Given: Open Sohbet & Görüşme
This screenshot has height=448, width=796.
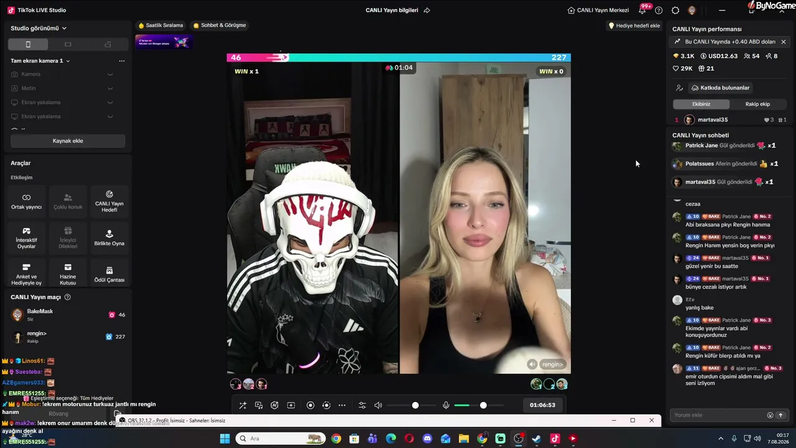Looking at the screenshot, I should tap(220, 26).
